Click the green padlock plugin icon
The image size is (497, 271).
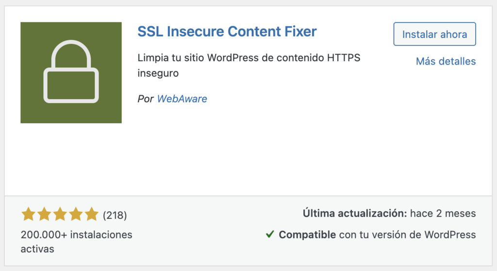click(71, 72)
